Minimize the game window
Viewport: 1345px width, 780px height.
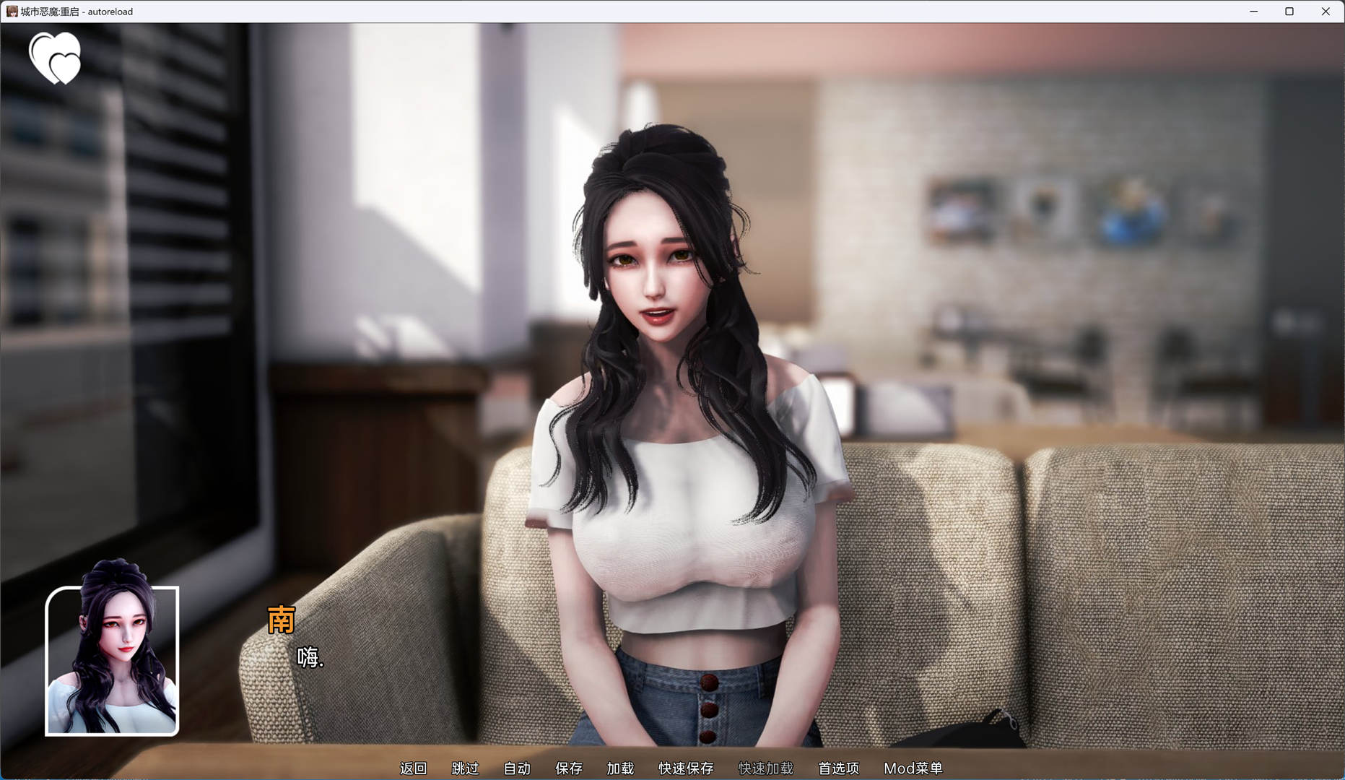tap(1253, 11)
